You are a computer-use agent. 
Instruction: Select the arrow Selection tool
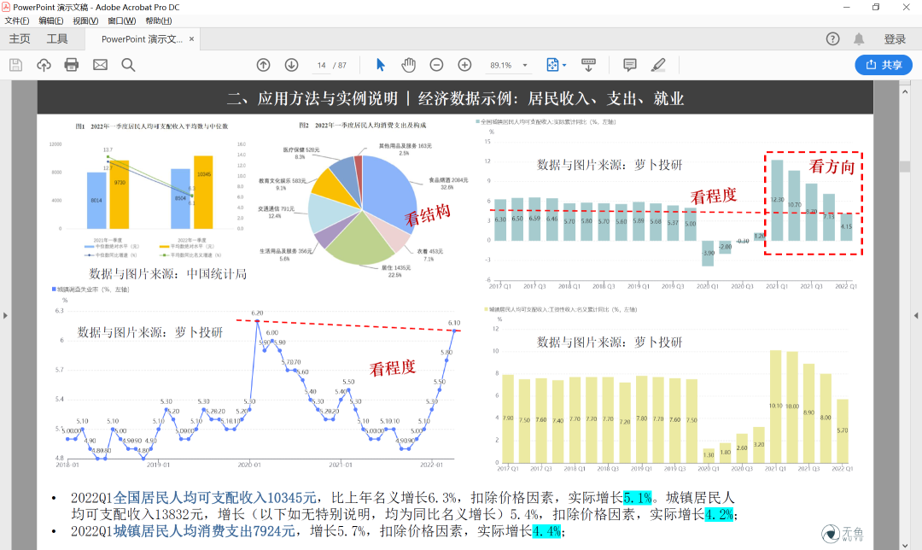pyautogui.click(x=381, y=65)
